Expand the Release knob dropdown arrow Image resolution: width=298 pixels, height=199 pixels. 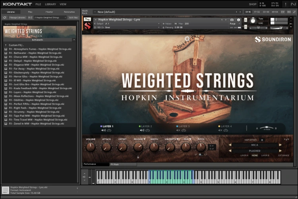pyautogui.click(x=144, y=139)
